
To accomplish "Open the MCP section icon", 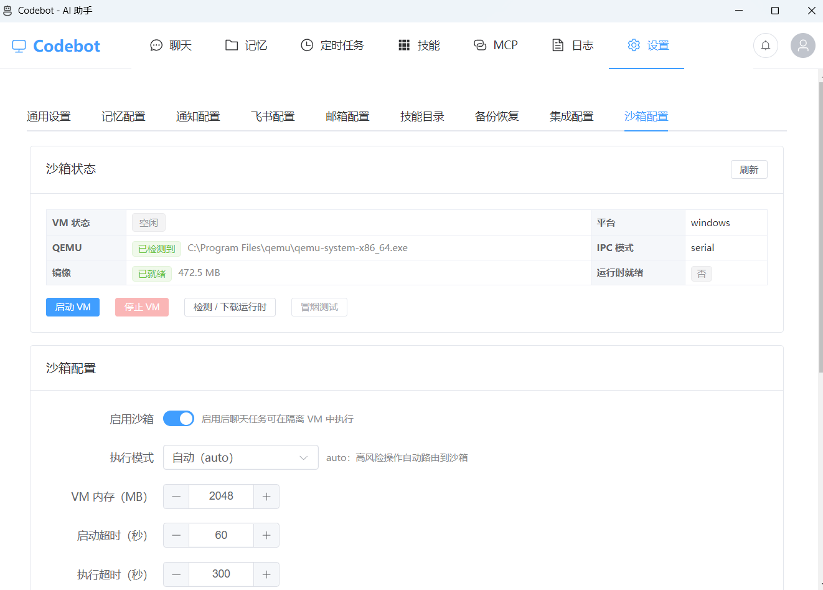I will coord(479,45).
